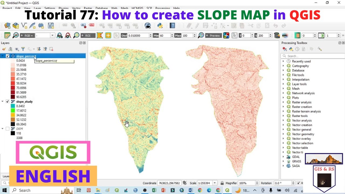
Task: Click the standard deviation stretch icon
Action: [x=68, y=35]
